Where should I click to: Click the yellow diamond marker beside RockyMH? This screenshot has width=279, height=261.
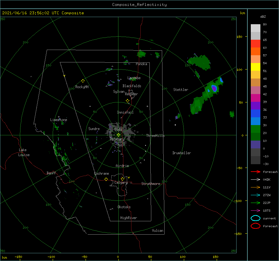coord(83,81)
